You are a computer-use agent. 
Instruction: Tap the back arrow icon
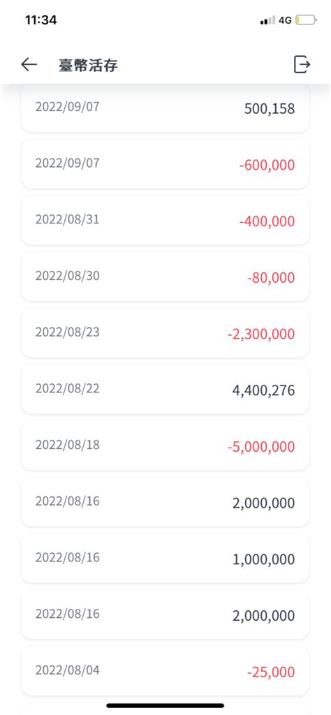29,65
